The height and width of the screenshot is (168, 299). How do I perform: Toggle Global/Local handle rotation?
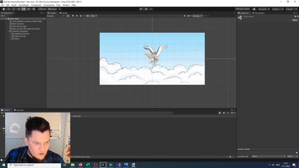point(52,9)
